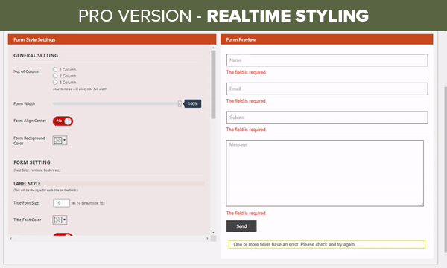Click the Send button

(x=241, y=226)
